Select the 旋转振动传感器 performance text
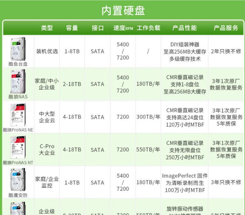Screen dimensions: 245x215 pos(185,209)
